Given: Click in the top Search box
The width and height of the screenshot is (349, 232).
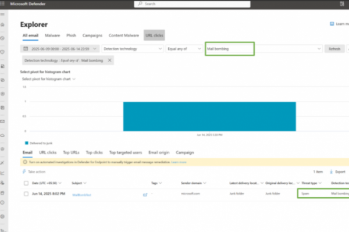Looking at the screenshot, I should pyautogui.click(x=192, y=4).
